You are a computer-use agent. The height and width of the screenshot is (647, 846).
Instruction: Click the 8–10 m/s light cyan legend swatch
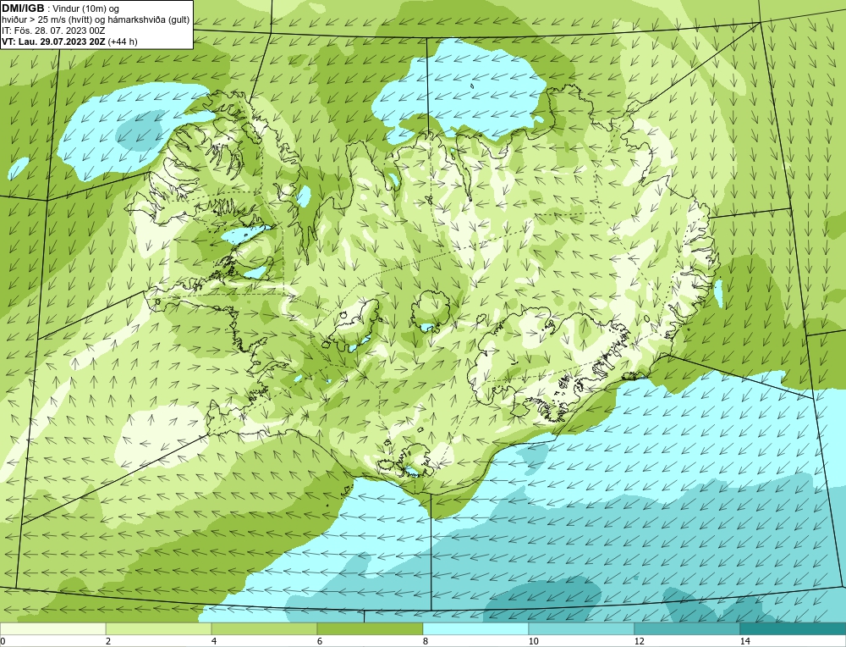(475, 628)
